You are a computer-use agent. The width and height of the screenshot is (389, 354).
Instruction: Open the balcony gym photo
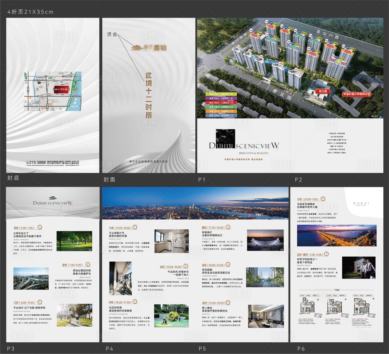[x=120, y=279]
